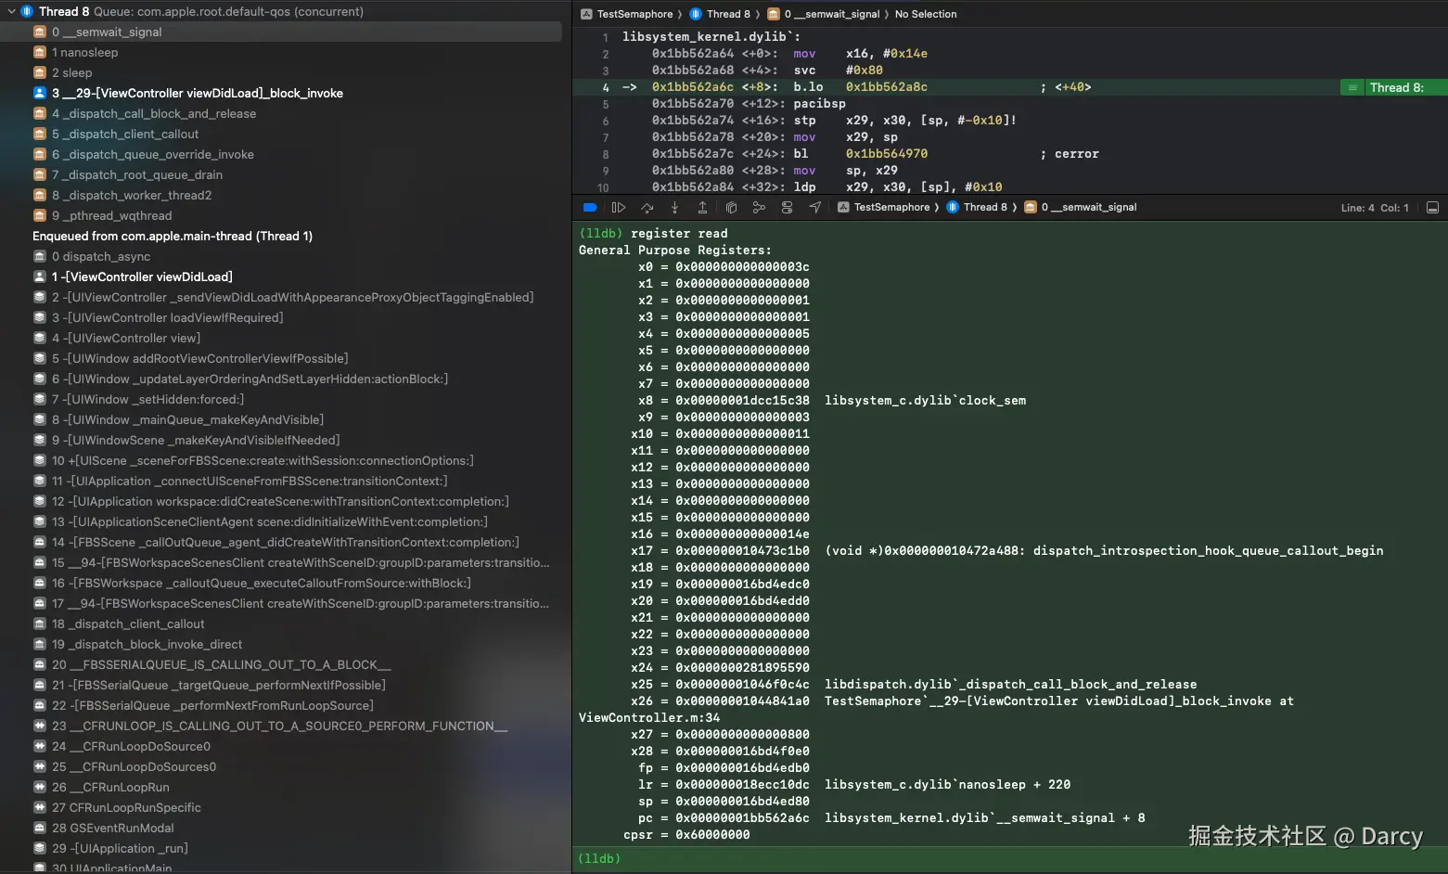The height and width of the screenshot is (874, 1448).
Task: Open Thread 8 in editor jump bar
Action: tap(721, 14)
